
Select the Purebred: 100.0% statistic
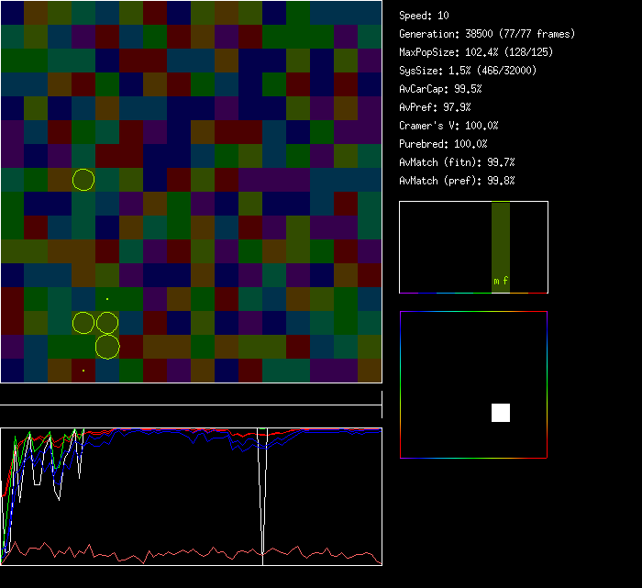tap(444, 144)
